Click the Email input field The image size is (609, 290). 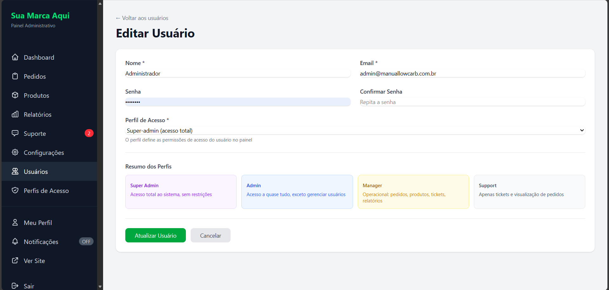click(472, 74)
